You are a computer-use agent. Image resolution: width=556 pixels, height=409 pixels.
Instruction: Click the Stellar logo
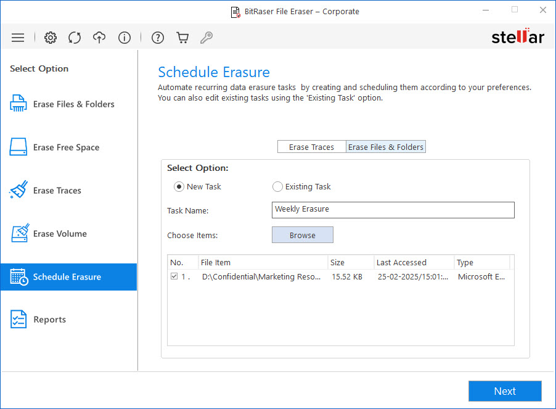point(517,36)
